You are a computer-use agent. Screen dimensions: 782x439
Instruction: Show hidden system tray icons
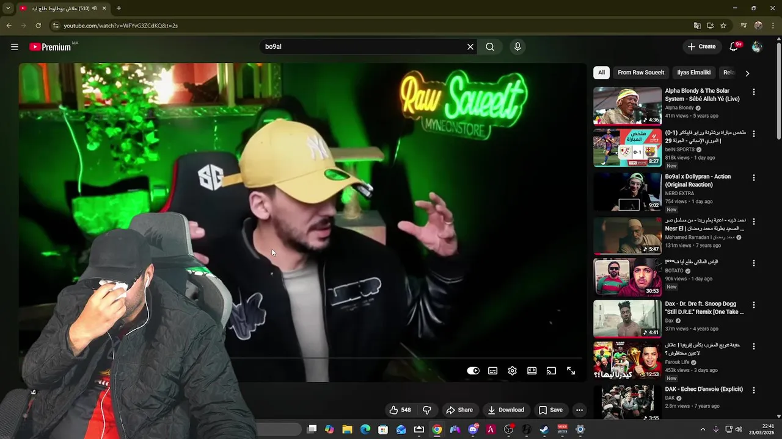pos(703,429)
